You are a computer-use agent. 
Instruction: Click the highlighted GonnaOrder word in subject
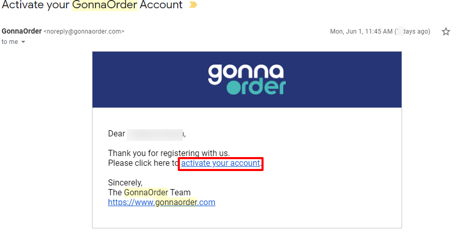pyautogui.click(x=104, y=5)
